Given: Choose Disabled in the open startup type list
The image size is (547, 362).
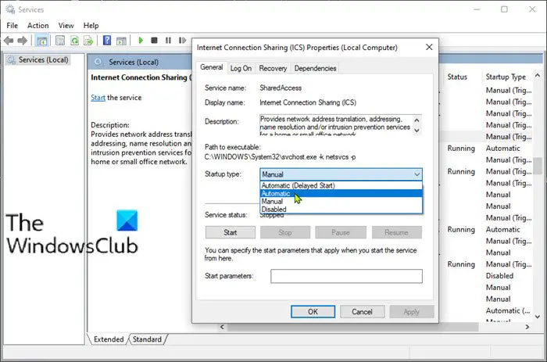Looking at the screenshot, I should tap(341, 210).
